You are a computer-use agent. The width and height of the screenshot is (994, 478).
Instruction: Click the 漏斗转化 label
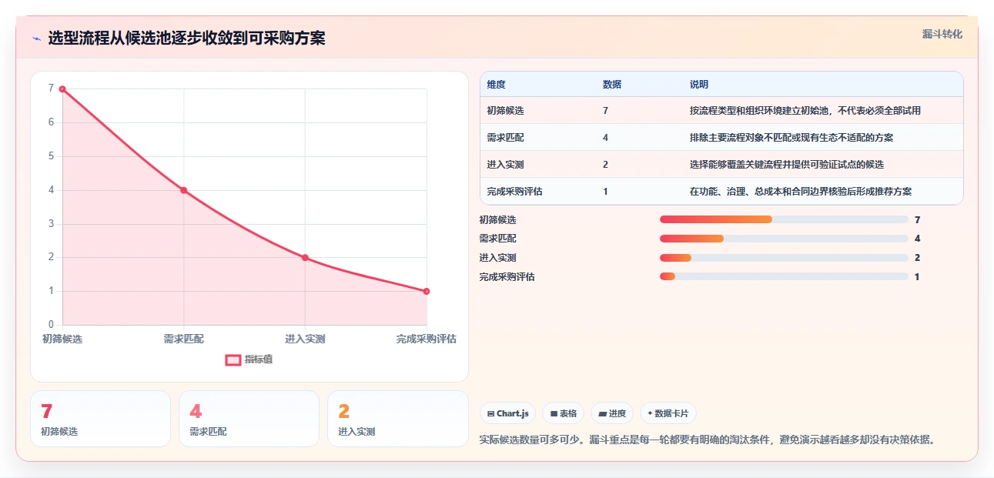coord(942,34)
